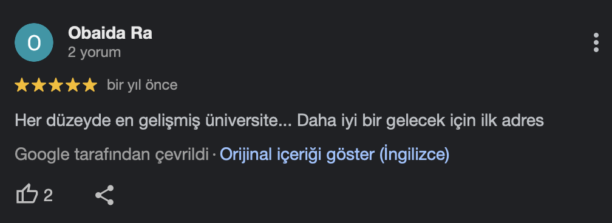
Task: Click the first yellow rating star
Action: point(21,85)
